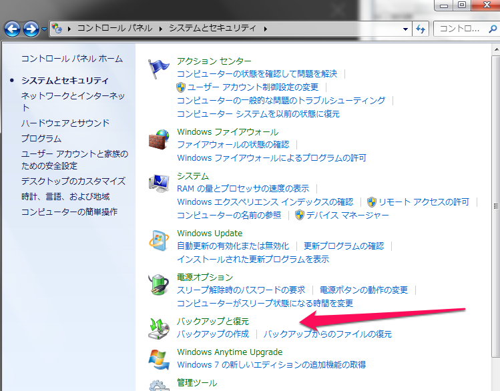Click shield icon beside ユーザー アカウント制御設定の変更

pyautogui.click(x=181, y=87)
